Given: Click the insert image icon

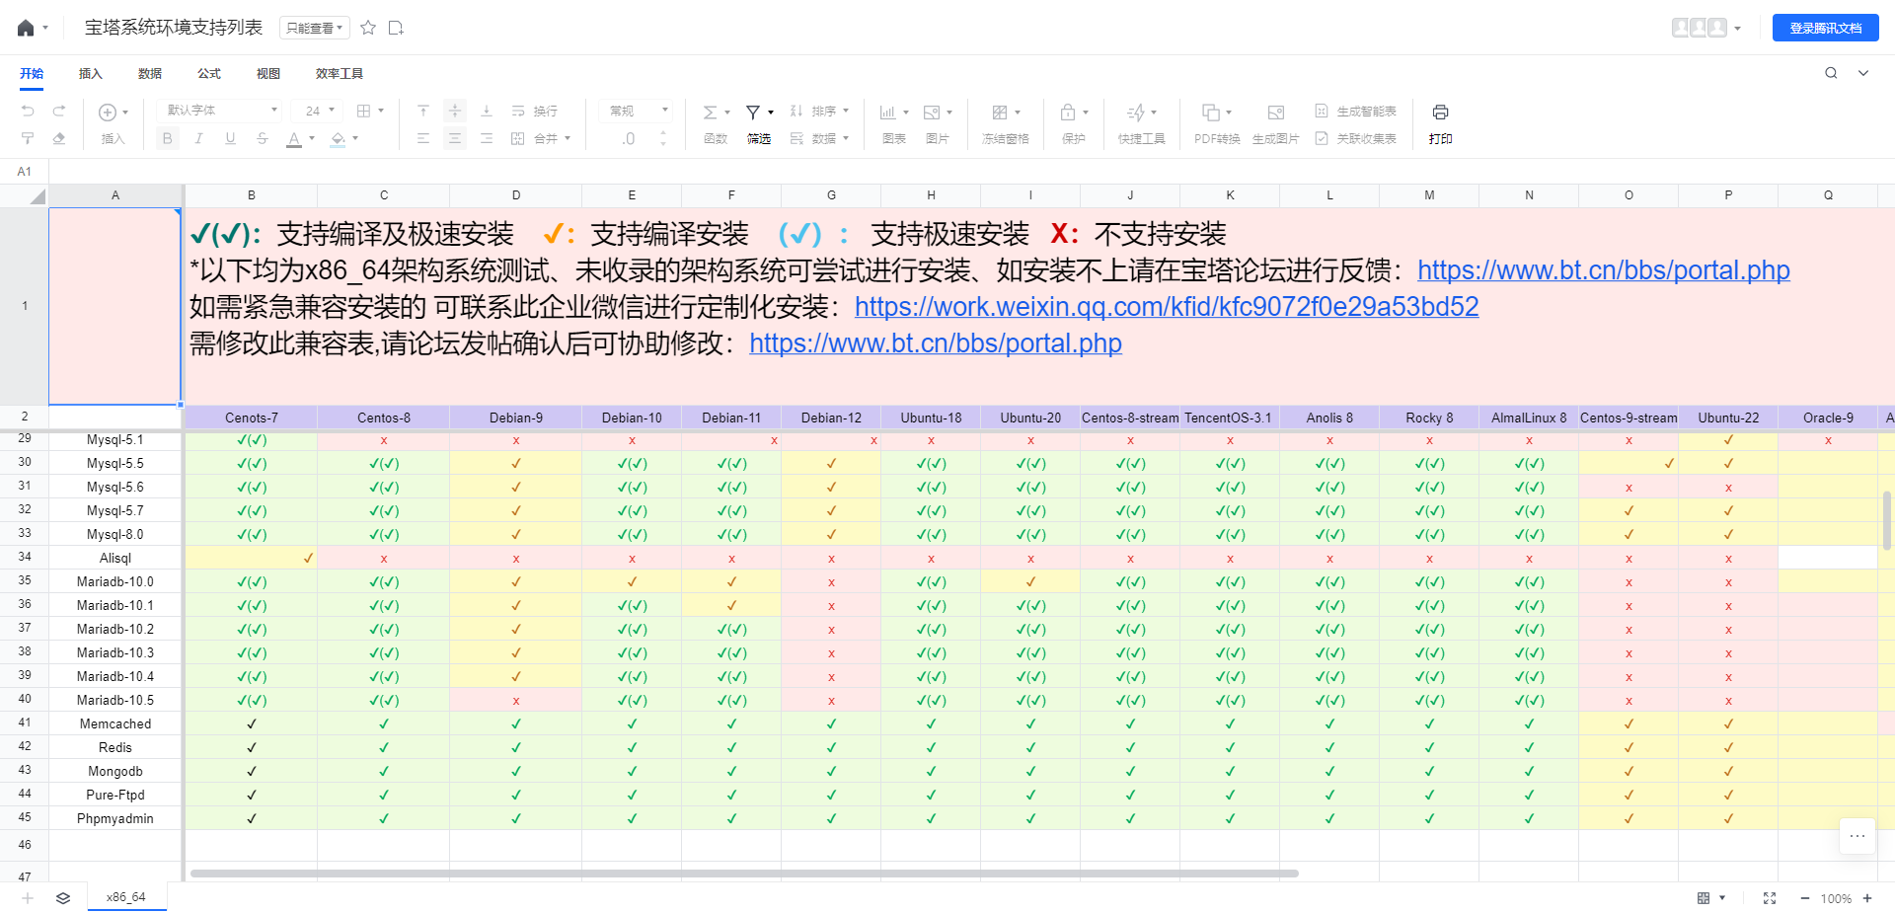Looking at the screenshot, I should pos(932,112).
